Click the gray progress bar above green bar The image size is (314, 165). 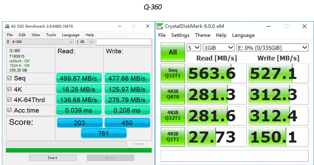tap(66, 144)
